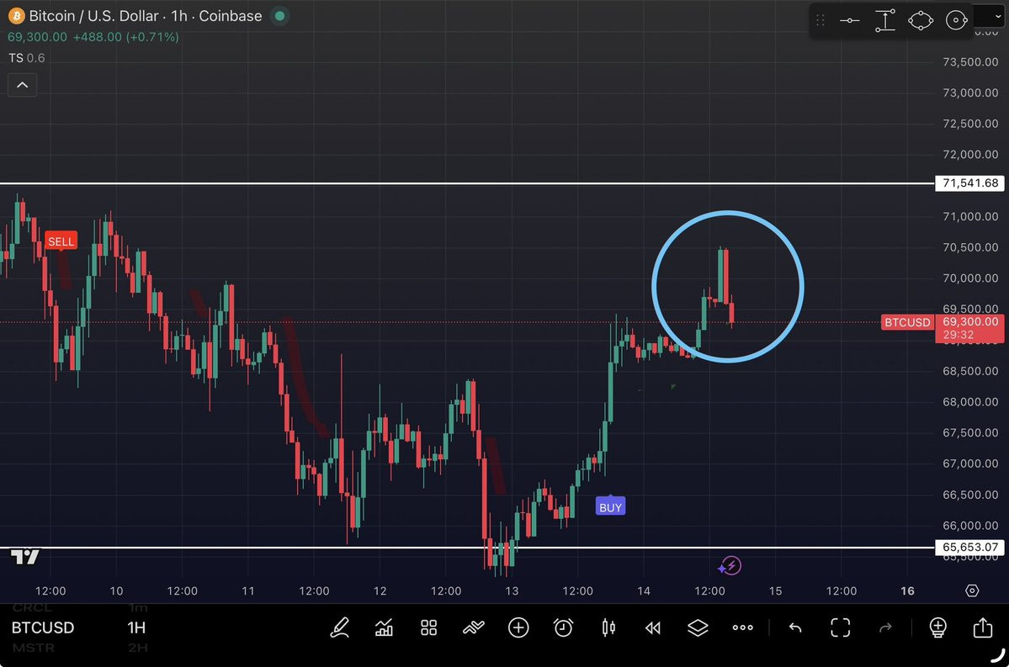The image size is (1009, 667).
Task: Click the +488.00 (+0.71%) change value
Action: 126,37
